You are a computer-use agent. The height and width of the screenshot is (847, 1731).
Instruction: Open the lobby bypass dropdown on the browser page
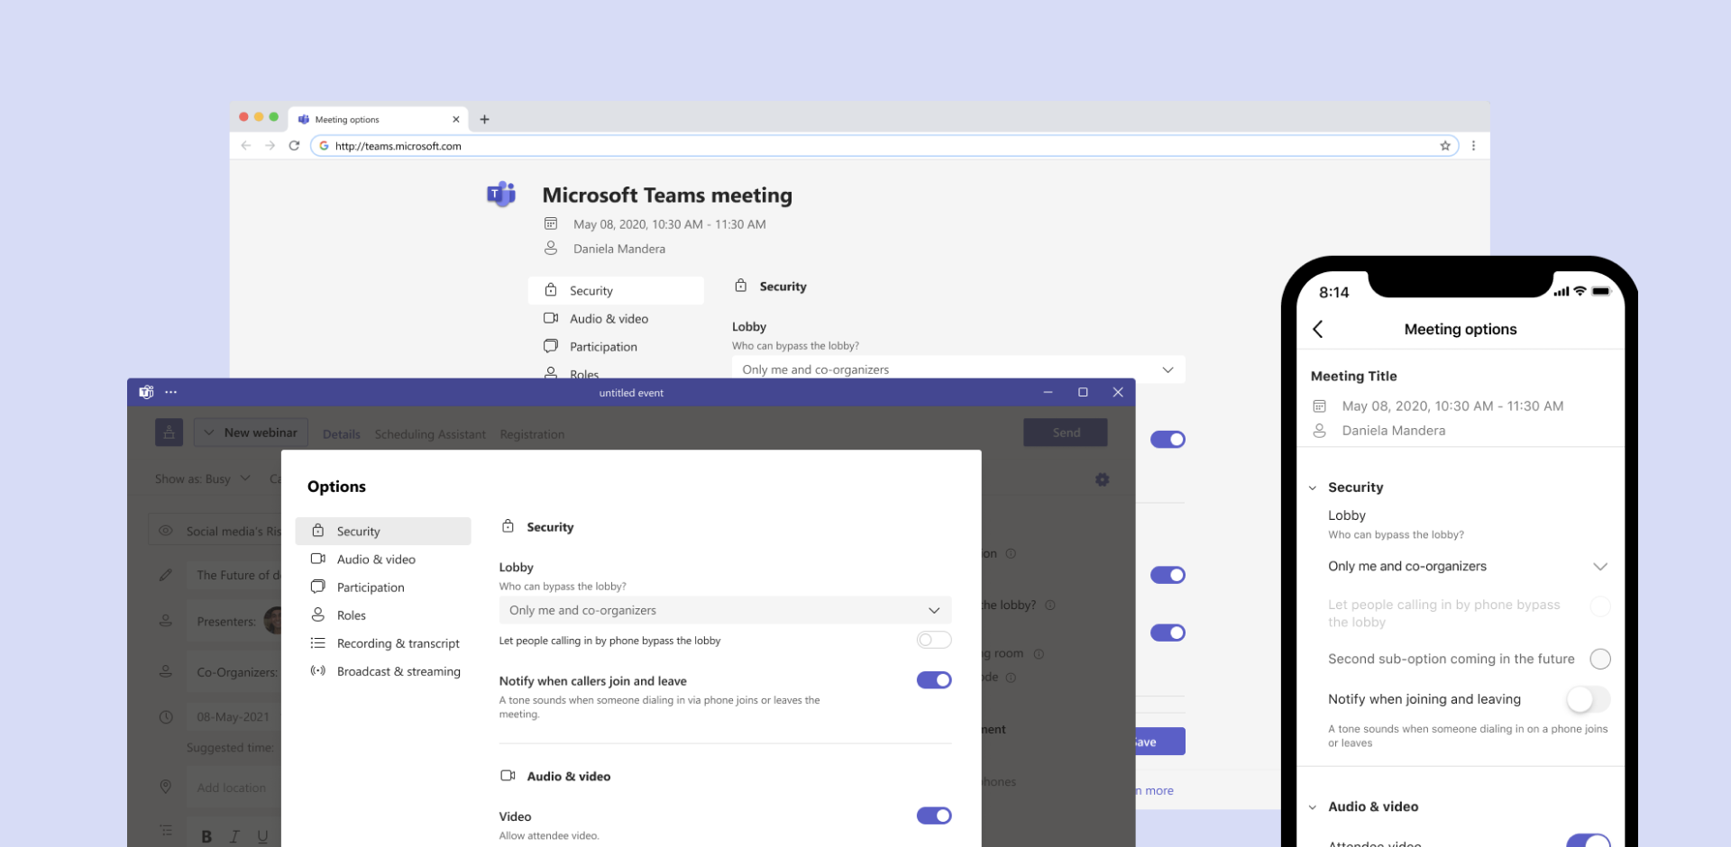pyautogui.click(x=958, y=369)
